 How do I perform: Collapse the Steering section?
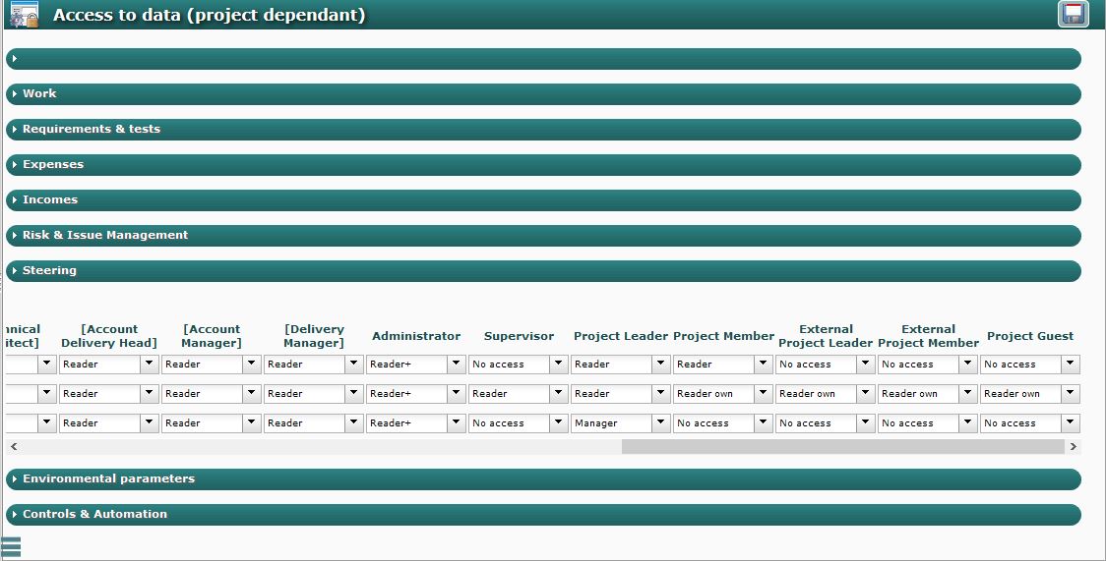pyautogui.click(x=543, y=271)
